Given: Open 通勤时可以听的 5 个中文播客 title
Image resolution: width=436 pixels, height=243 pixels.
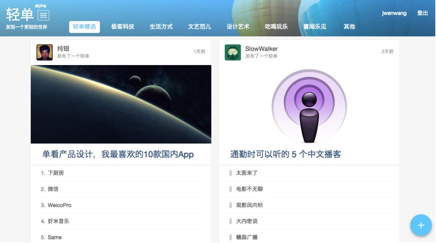Looking at the screenshot, I should tap(286, 154).
